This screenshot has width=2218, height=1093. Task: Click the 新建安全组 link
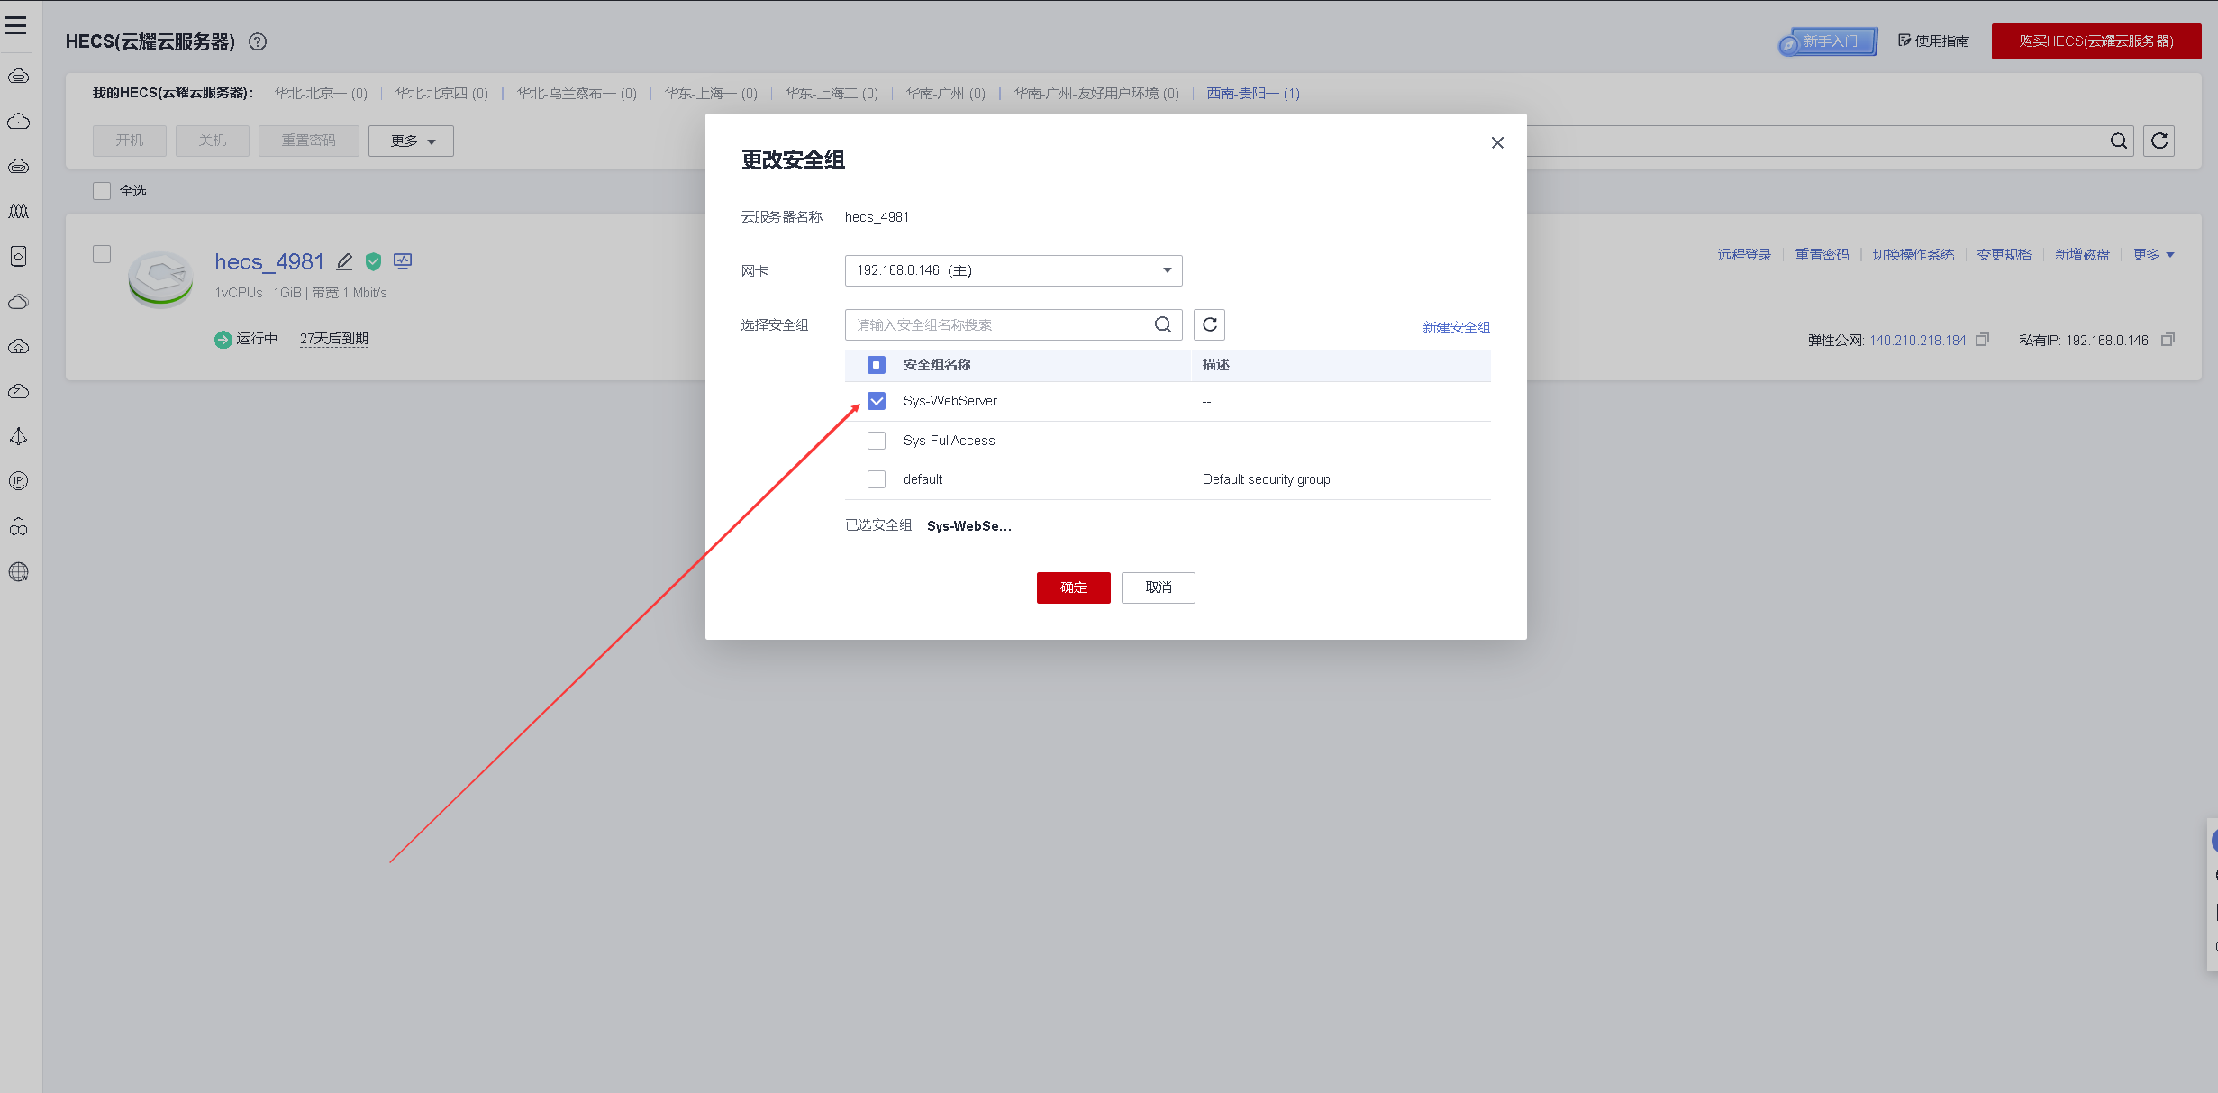coord(1456,327)
